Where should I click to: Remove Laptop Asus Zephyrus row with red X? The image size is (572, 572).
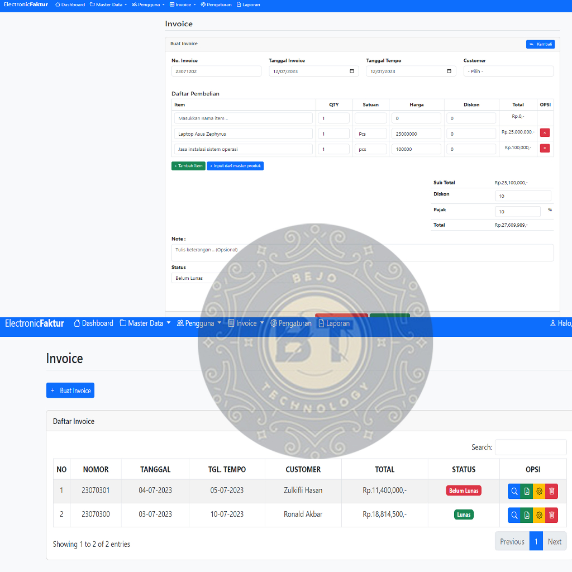point(545,133)
